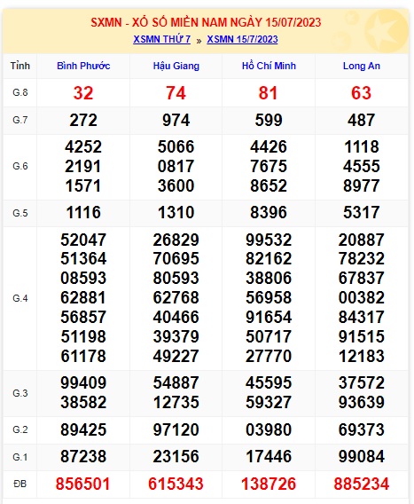Click G.7 result 599
Viewport: 414px width, 504px height.
tap(269, 121)
